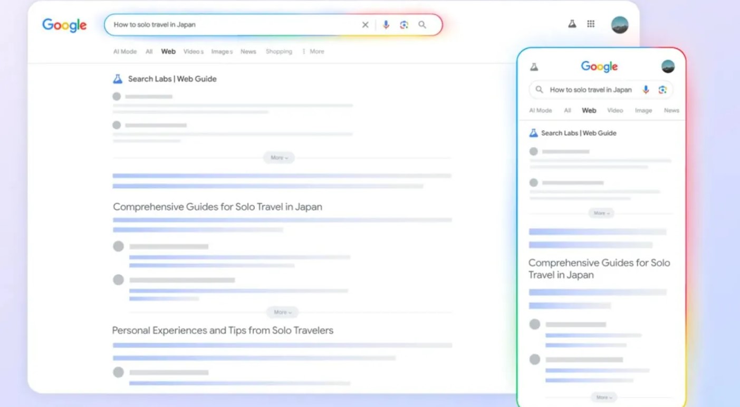This screenshot has height=407, width=740.
Task: Expand More in mobile Web Guide section
Action: click(x=601, y=213)
